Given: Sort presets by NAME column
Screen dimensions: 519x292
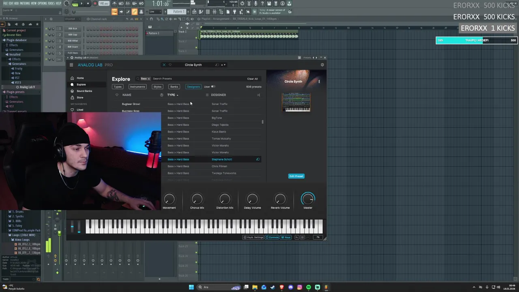Looking at the screenshot, I should click(x=127, y=95).
